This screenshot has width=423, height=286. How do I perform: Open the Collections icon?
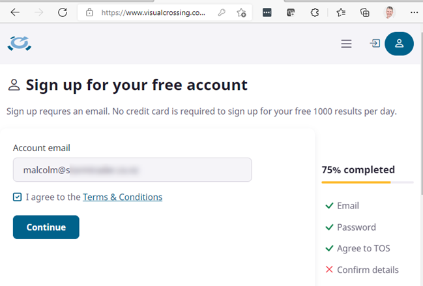365,12
